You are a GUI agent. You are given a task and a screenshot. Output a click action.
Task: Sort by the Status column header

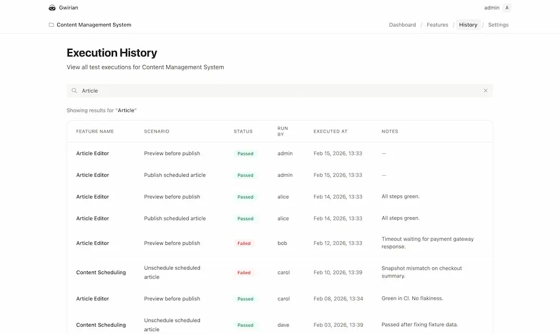tap(243, 131)
